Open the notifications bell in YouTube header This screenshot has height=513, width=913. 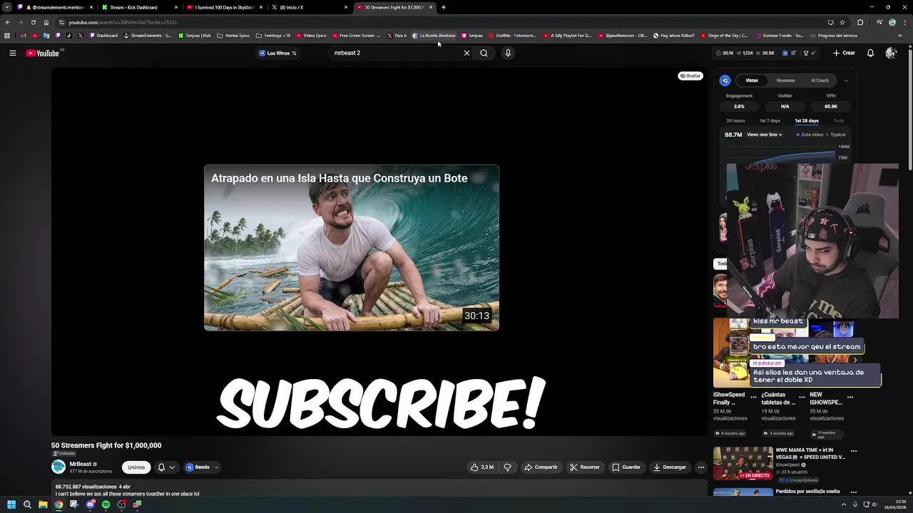pyautogui.click(x=870, y=53)
